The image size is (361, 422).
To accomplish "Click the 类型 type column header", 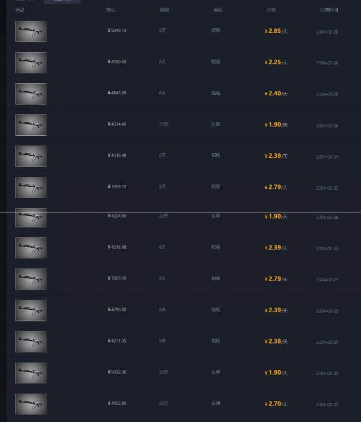I will click(218, 10).
